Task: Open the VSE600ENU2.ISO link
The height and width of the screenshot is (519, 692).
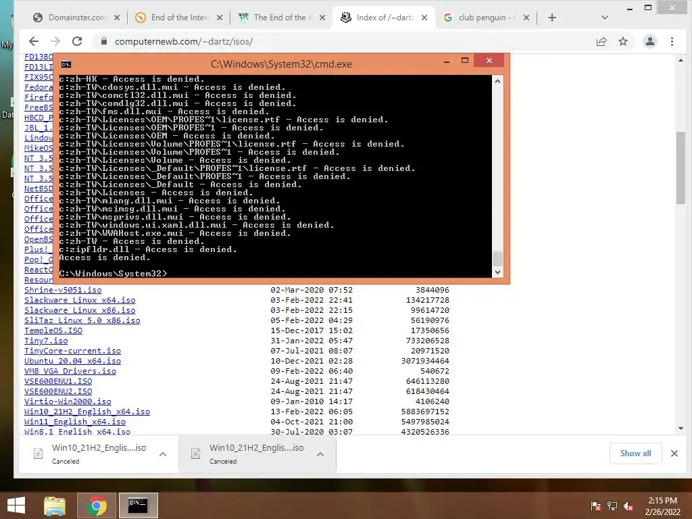Action: tap(58, 391)
